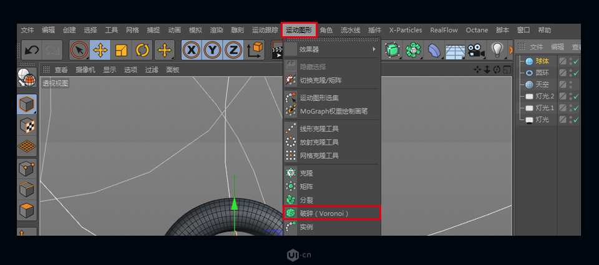Choose 矩阵 from MoGraph menu

coord(331,186)
